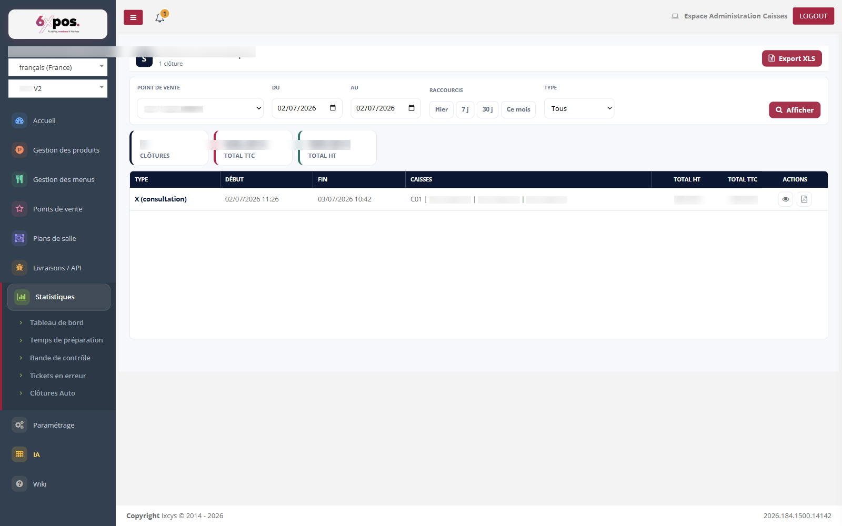Click the DU date field

pos(307,108)
